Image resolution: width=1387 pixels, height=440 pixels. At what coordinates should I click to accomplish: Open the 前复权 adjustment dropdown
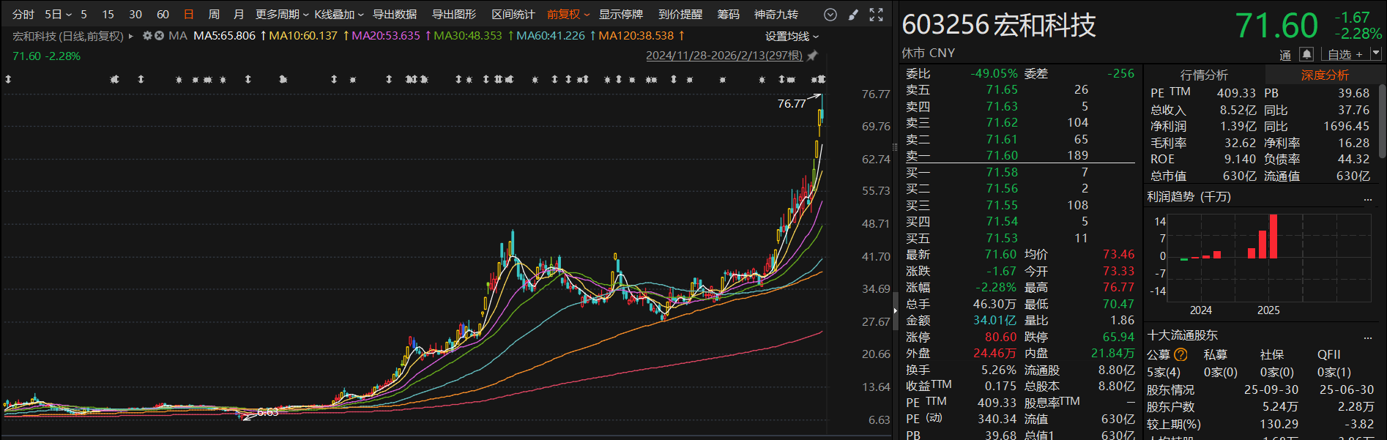point(568,15)
